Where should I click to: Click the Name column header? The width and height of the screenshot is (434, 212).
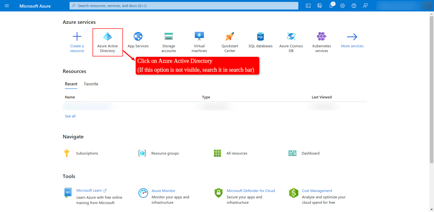(70, 97)
